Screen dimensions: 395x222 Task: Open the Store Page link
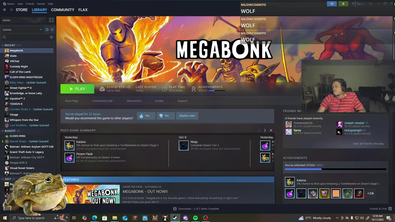point(72,101)
